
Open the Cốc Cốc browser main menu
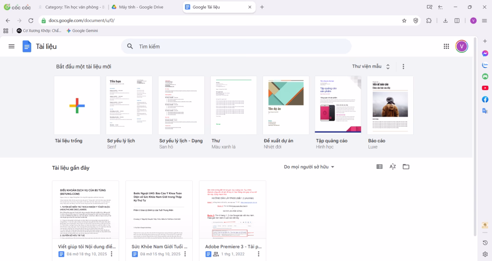click(x=484, y=21)
